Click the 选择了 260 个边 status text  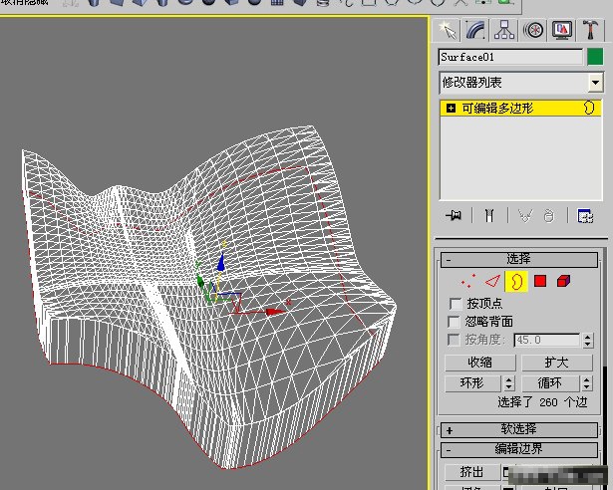542,402
